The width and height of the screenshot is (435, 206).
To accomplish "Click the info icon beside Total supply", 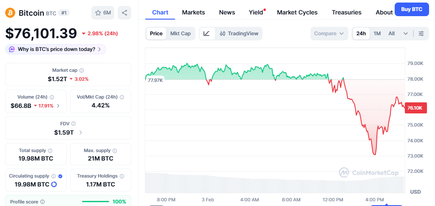I will point(50,150).
